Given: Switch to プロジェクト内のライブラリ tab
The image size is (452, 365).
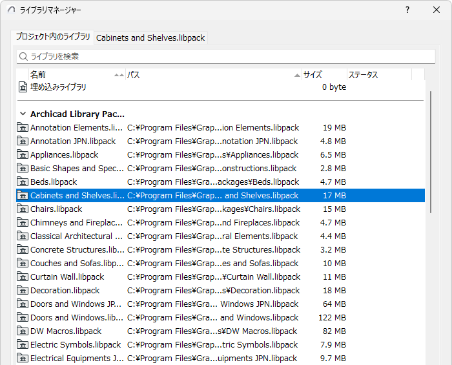Looking at the screenshot, I should point(53,37).
